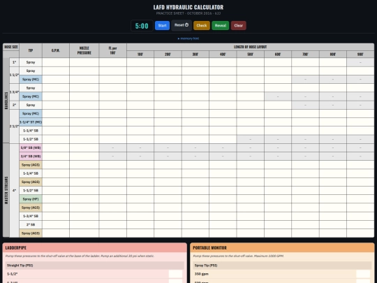Viewport: 377px width, 283px height.
Task: Click the 5:00 timer display
Action: click(x=142, y=26)
